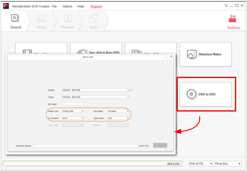The width and height of the screenshot is (247, 171).
Task: Click refresh icon next to Original drive
Action: (x=132, y=90)
